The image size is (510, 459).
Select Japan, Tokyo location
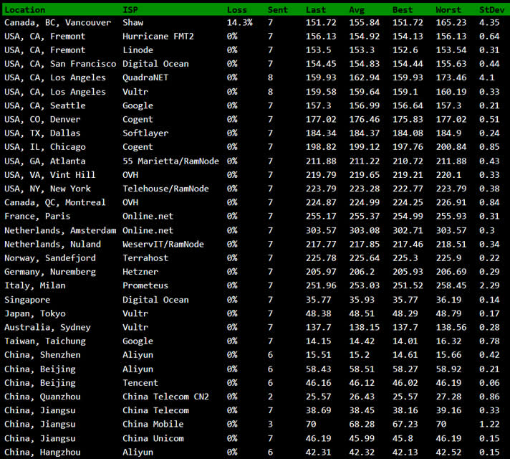(35, 313)
